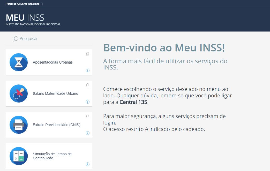Show info for Extrato Previdenciário (CNIS)
Screen dimensions: 270x171
coord(88,133)
